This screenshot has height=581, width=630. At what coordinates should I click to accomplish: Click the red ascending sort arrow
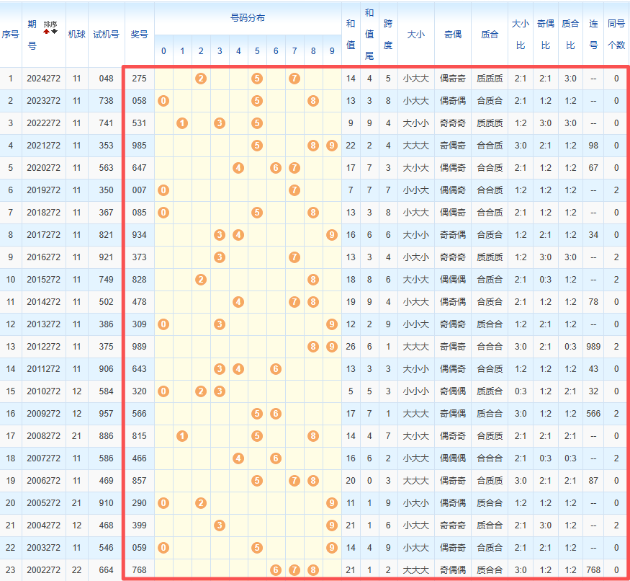47,32
